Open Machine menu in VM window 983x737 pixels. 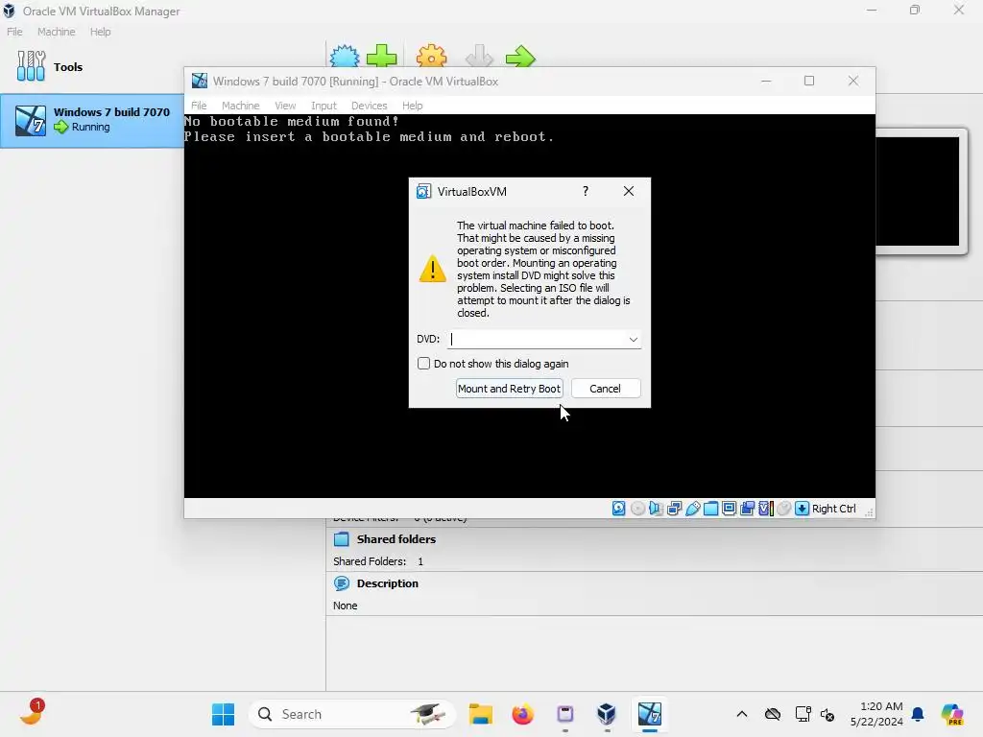pos(241,106)
